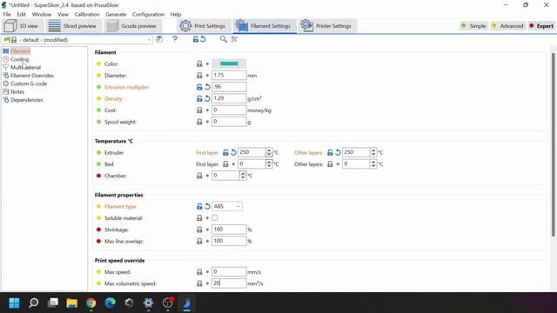Screen dimensions: 557x313
Task: Select the Filament Settings tab
Action: 265,26
